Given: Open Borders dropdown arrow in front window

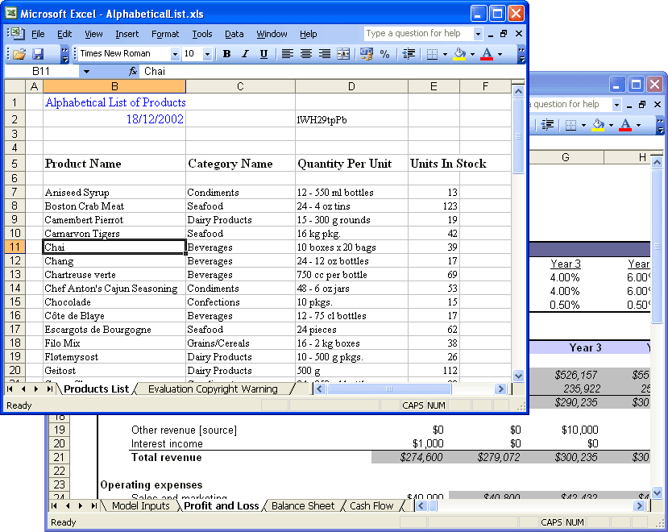Looking at the screenshot, I should (445, 54).
